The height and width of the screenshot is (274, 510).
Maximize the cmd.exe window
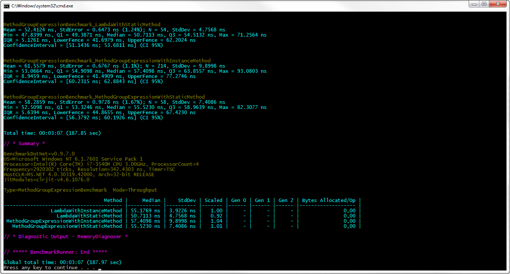[484, 4]
